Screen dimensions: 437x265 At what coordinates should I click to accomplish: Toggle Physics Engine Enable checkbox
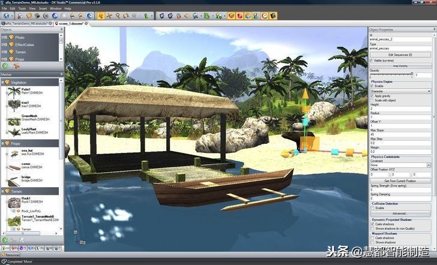point(372,86)
